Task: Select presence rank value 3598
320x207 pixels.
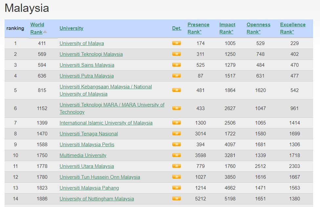Action: click(x=201, y=155)
